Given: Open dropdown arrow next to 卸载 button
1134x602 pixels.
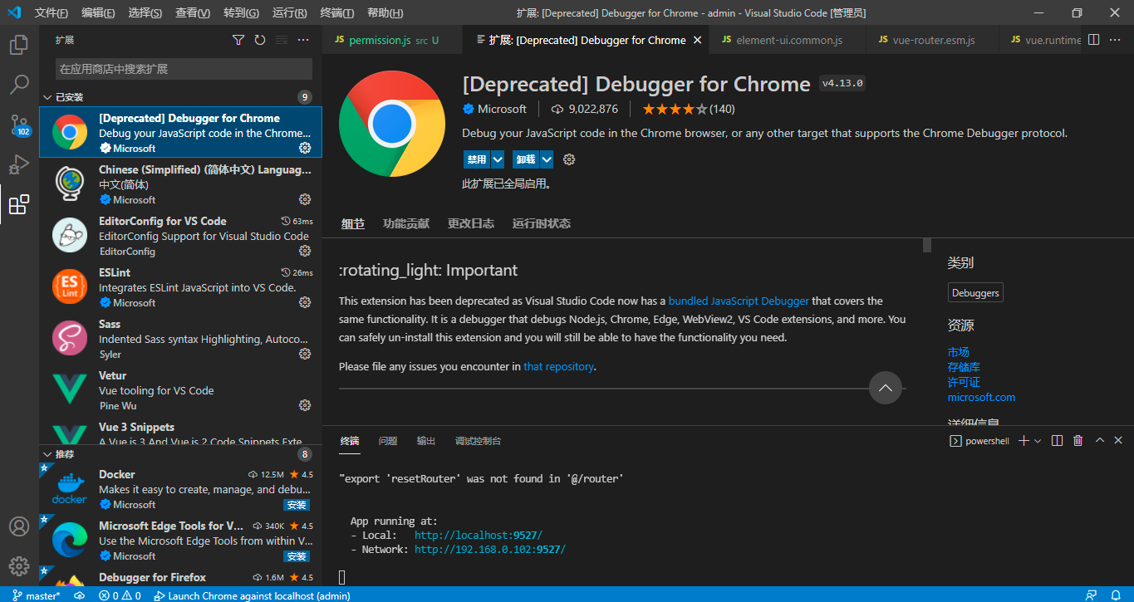Looking at the screenshot, I should click(547, 159).
